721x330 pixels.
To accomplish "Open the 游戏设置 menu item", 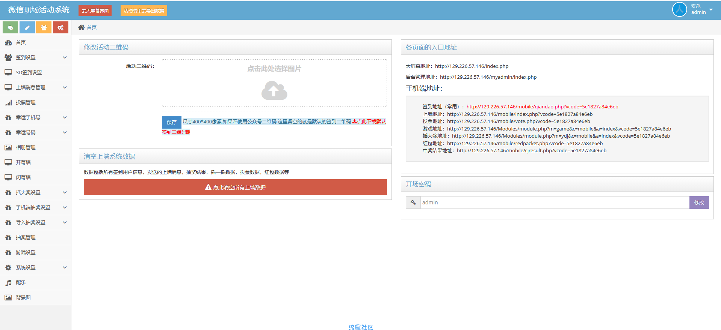I will tap(35, 252).
